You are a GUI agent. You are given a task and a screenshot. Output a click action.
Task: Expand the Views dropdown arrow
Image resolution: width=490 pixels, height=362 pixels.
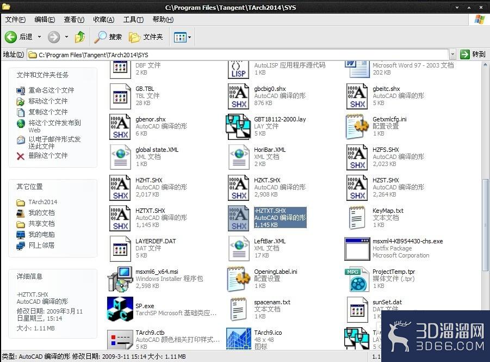click(189, 37)
